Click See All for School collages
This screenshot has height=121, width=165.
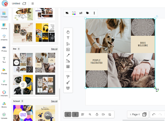(x=54, y=101)
